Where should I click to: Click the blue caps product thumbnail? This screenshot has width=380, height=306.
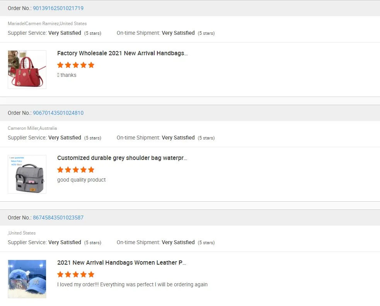click(x=27, y=279)
